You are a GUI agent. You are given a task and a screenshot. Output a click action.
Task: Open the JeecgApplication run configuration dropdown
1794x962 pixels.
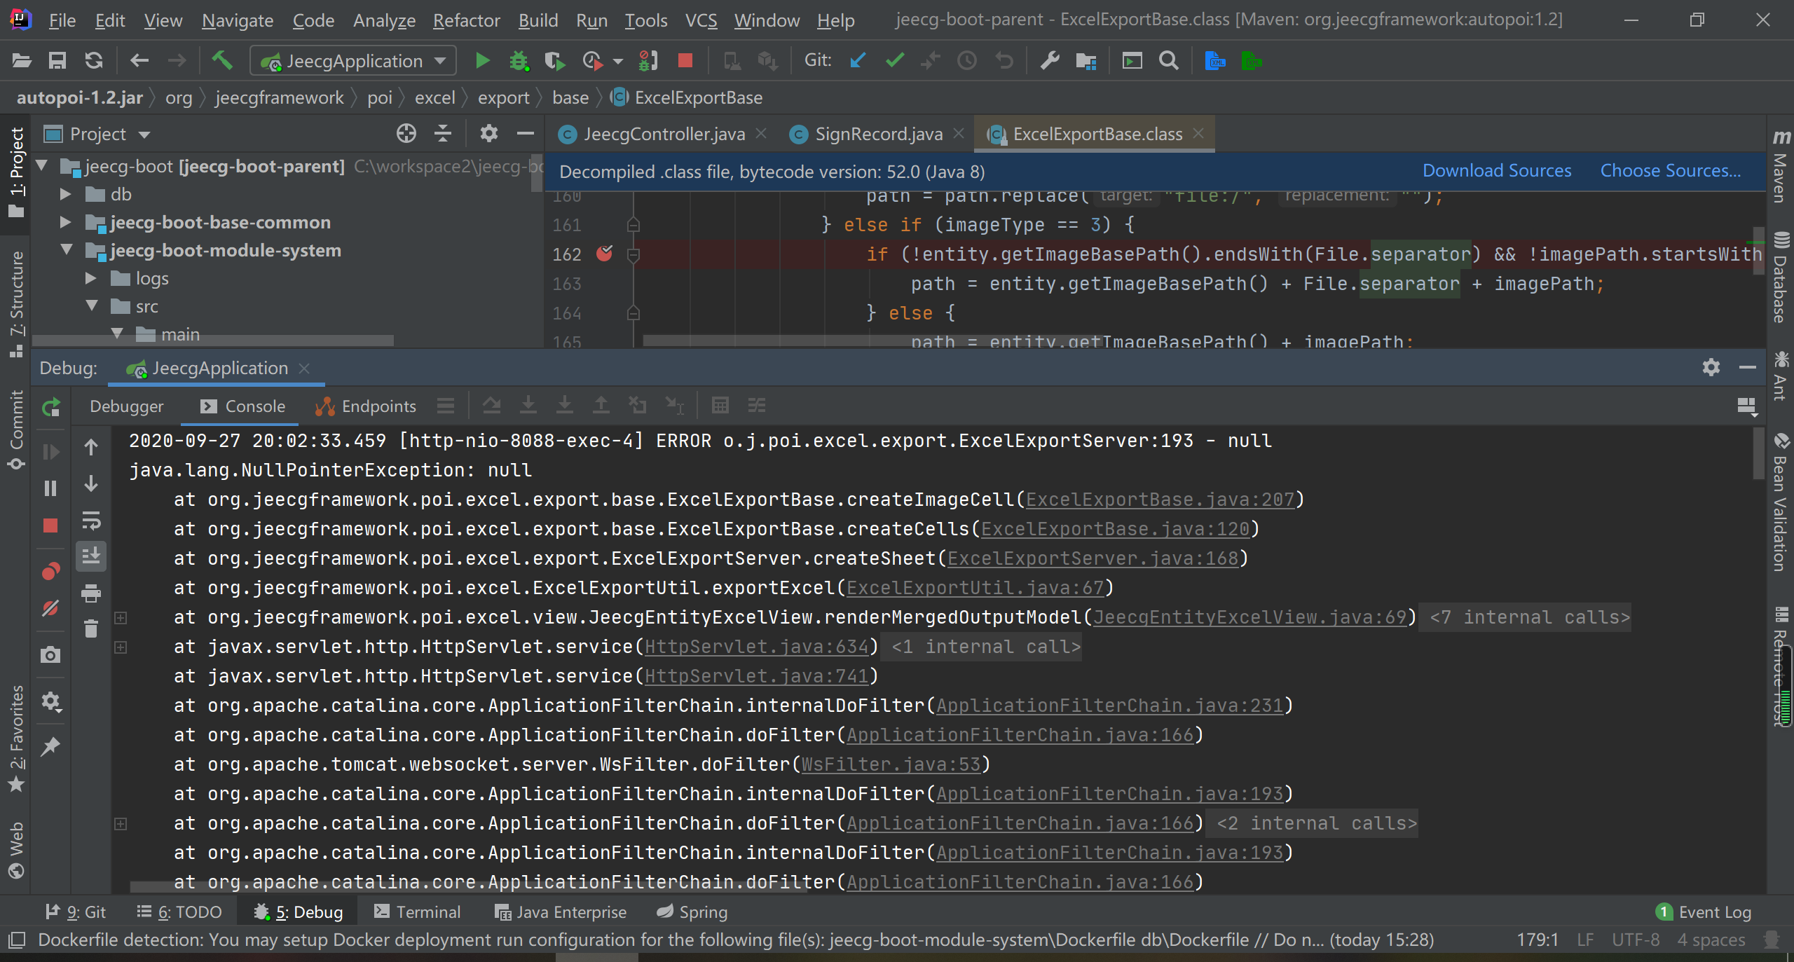[439, 60]
